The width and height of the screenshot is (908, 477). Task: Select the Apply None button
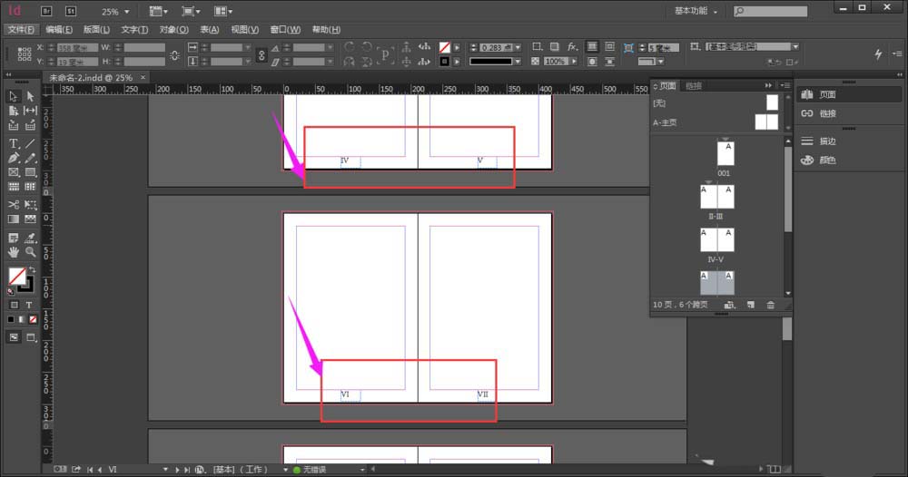click(33, 319)
